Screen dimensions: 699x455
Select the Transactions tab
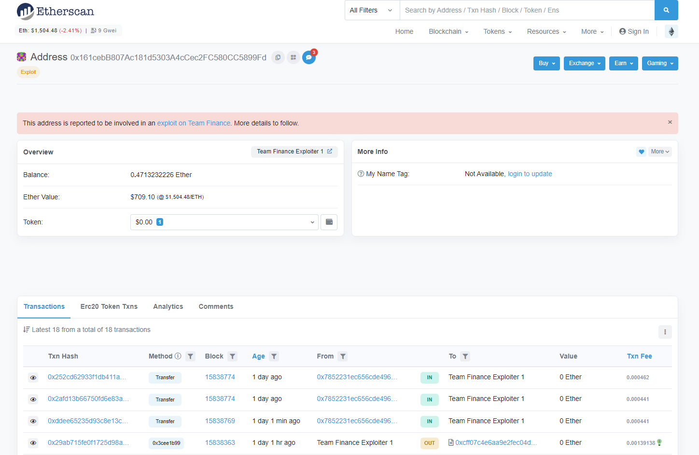coord(44,307)
